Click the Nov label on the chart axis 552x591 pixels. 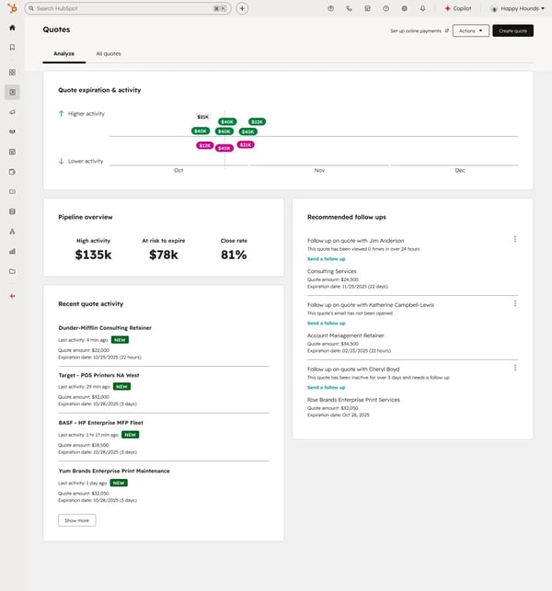319,170
